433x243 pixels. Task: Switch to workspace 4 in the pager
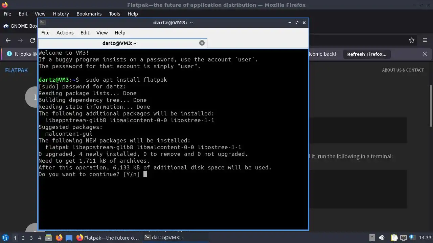pos(39,238)
